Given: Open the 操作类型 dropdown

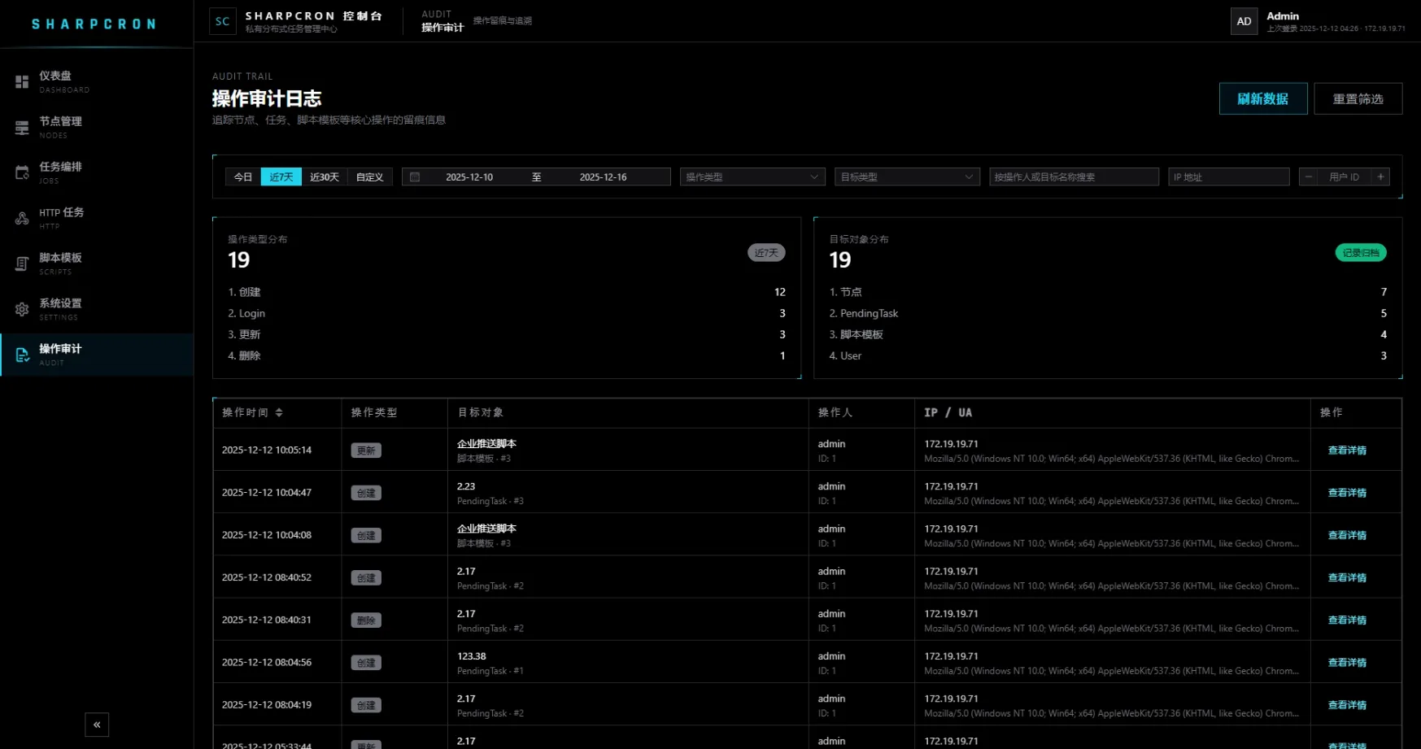Looking at the screenshot, I should click(751, 176).
